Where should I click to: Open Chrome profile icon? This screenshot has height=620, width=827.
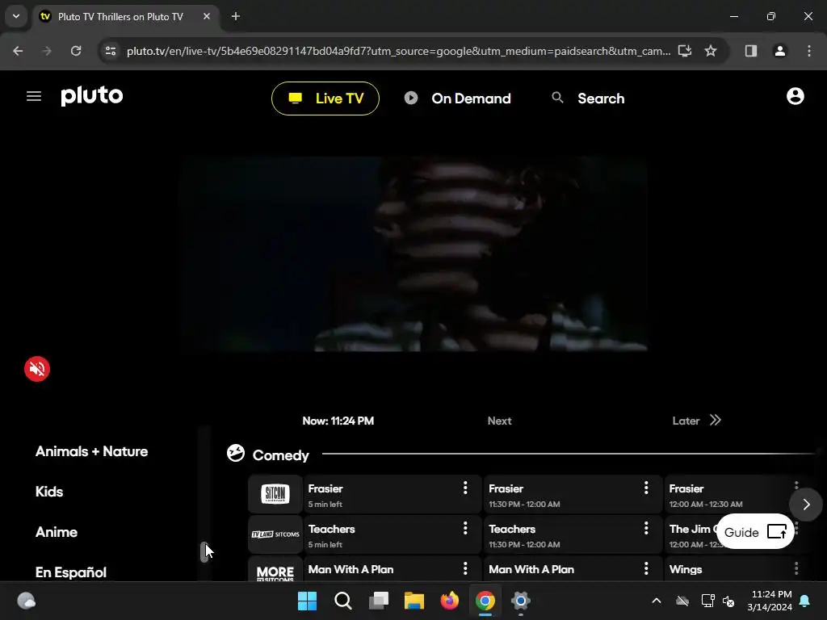pos(779,51)
